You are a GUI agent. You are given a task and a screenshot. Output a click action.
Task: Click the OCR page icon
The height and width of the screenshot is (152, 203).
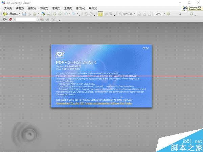pos(49,14)
